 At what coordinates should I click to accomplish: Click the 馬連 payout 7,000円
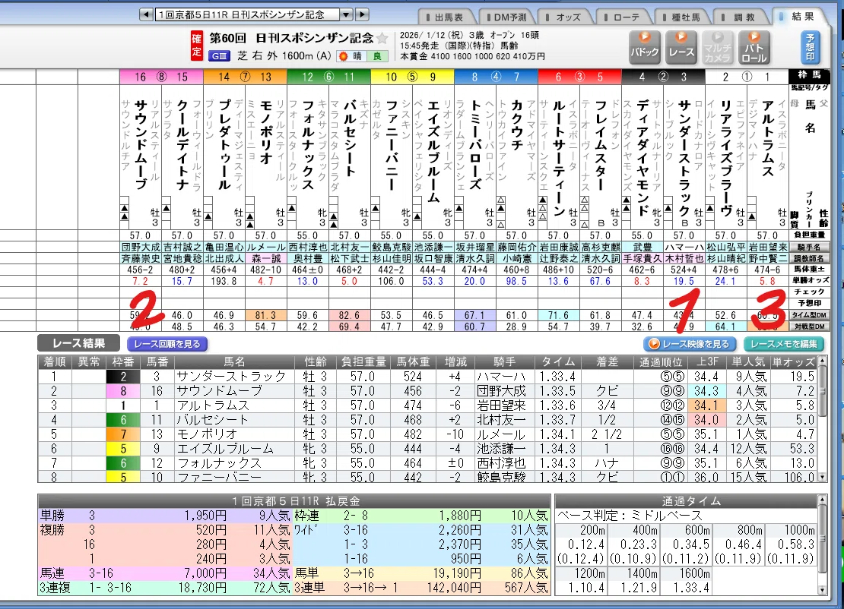pos(205,573)
